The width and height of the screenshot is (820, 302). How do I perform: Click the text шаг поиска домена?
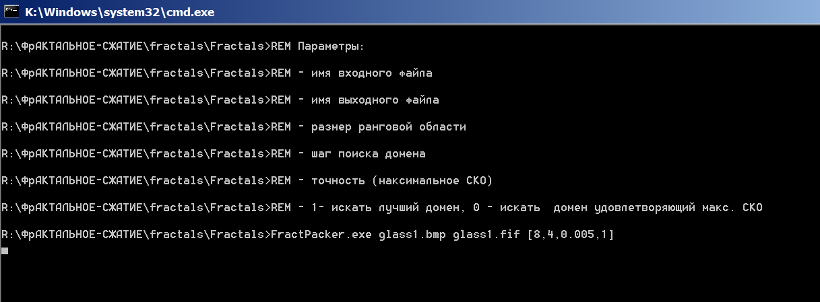pyautogui.click(x=368, y=154)
